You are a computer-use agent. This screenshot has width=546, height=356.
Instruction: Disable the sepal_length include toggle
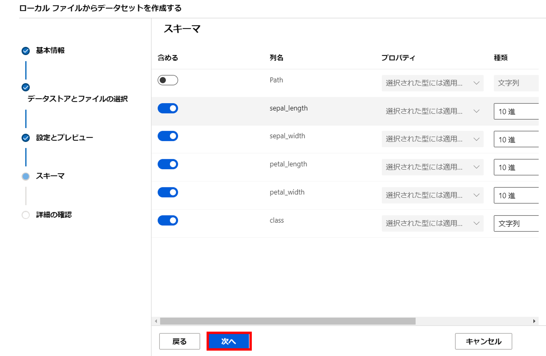168,109
